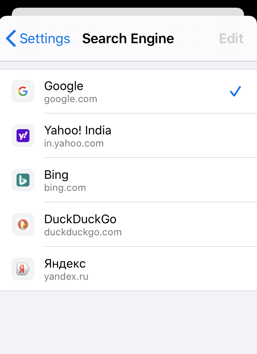
Task: Click the duckduckgo.com URL text
Action: pyautogui.click(x=83, y=232)
